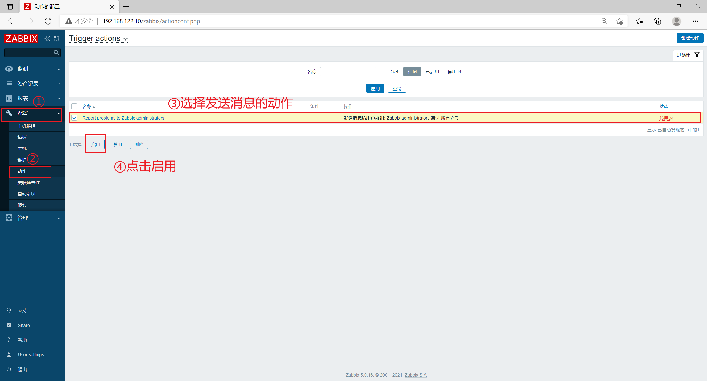Click the eye icon of 监测 menu
Viewport: 707px width, 381px height.
[9, 69]
